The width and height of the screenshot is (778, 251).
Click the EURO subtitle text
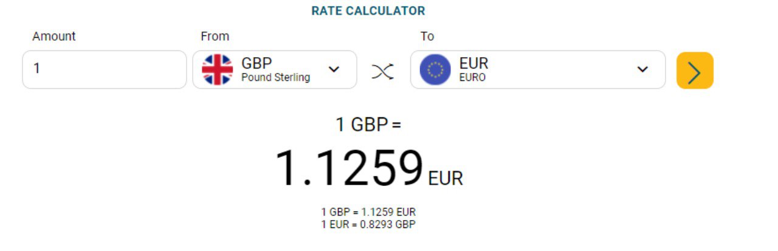pos(472,78)
